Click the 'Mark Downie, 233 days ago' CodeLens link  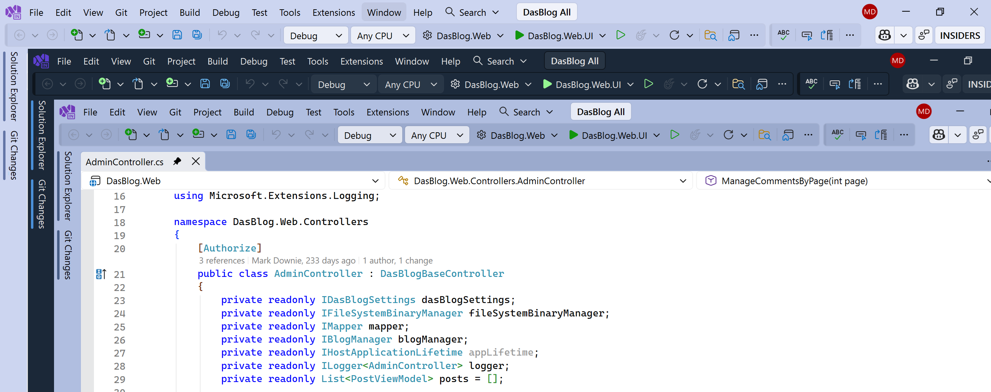click(303, 260)
